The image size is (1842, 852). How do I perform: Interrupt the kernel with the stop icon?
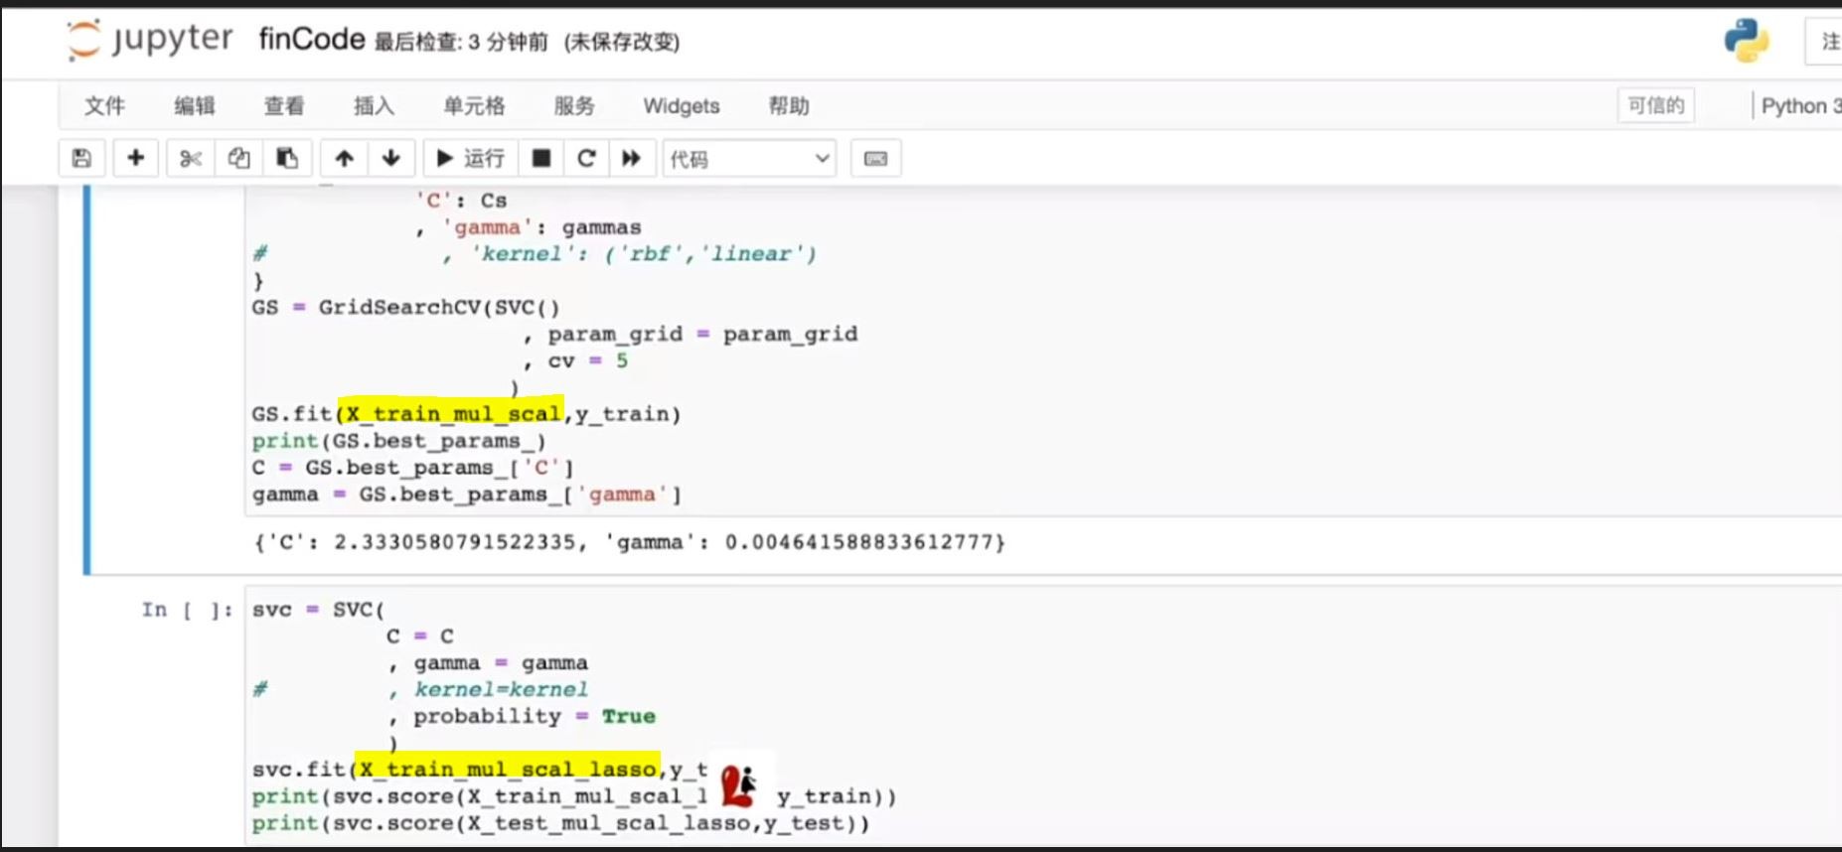click(541, 158)
